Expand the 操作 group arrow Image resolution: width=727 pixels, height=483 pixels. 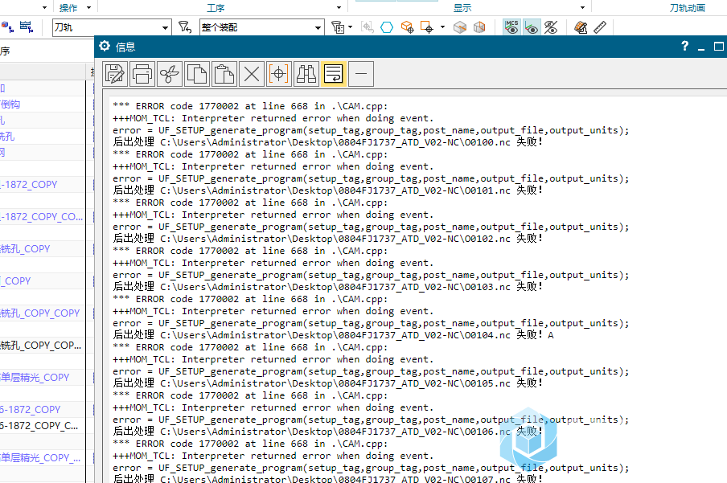(x=88, y=7)
